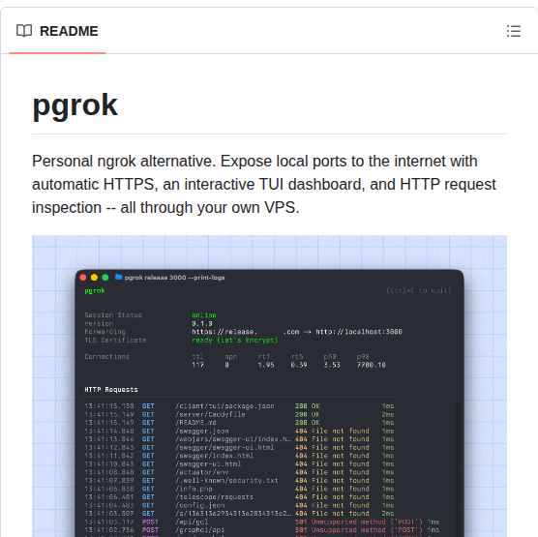Click the /swagger/swagger-ui.html request path
The width and height of the screenshot is (538, 537).
click(x=224, y=447)
